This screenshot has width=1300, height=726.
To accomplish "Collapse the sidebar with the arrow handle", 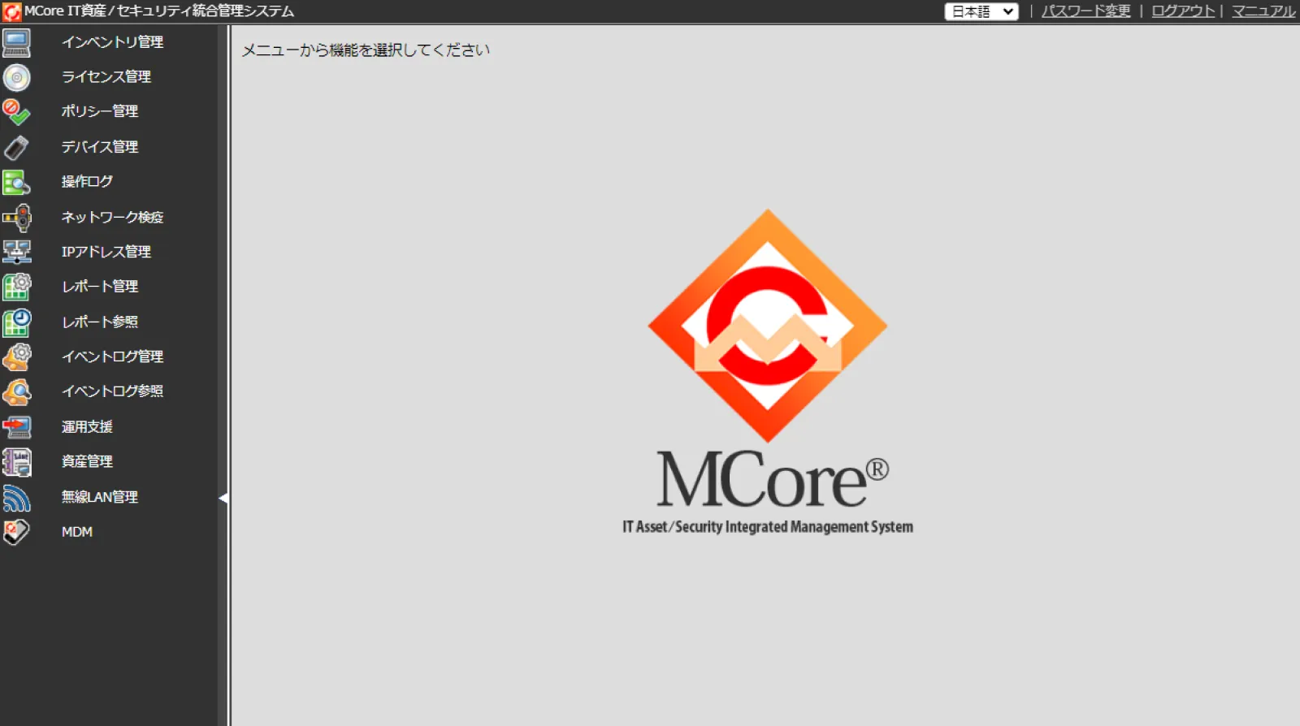I will 223,498.
